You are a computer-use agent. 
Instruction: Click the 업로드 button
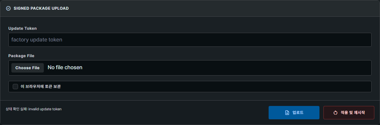tap(294, 113)
